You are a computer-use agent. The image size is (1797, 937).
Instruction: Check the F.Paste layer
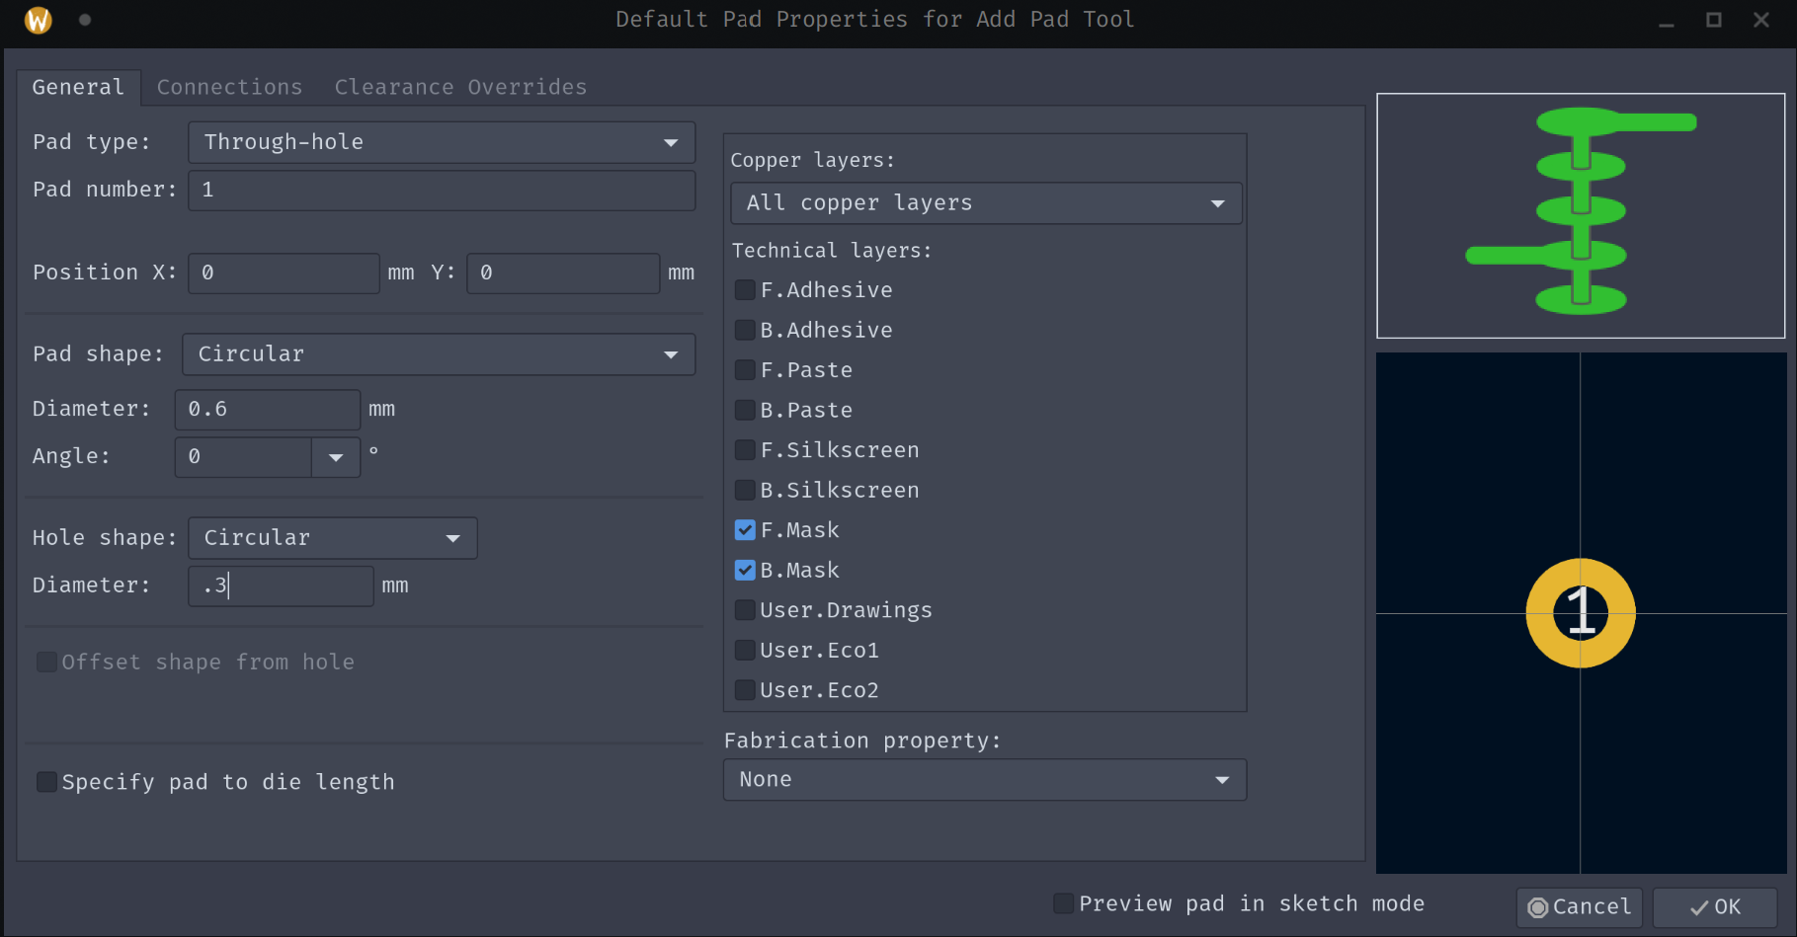pyautogui.click(x=745, y=370)
